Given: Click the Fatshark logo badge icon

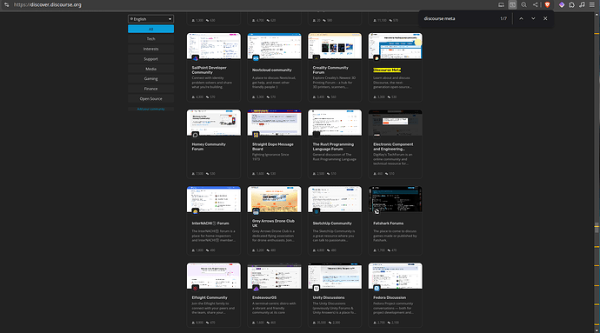Looking at the screenshot, I should 377,211.
